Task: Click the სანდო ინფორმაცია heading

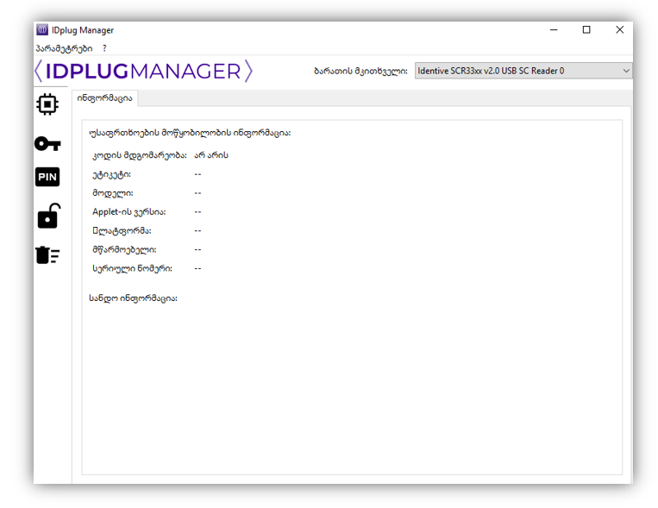Action: 133,298
